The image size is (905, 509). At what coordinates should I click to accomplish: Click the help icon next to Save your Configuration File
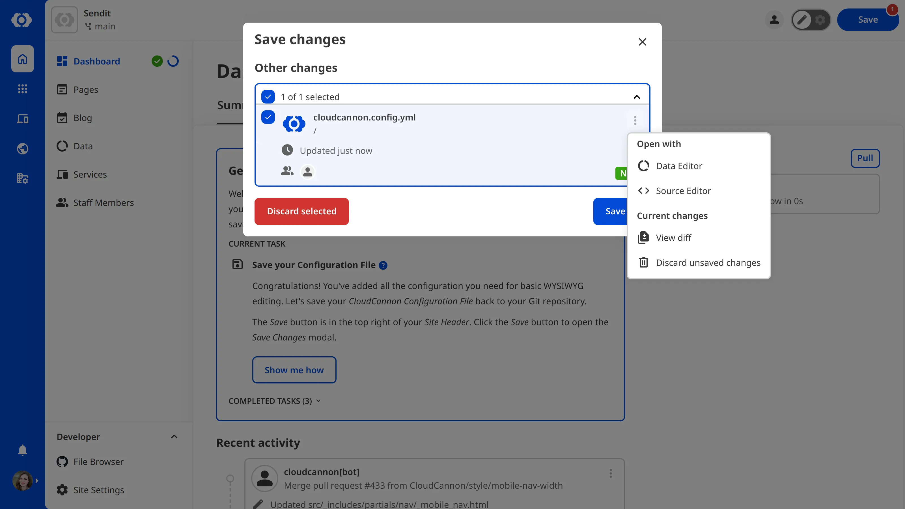tap(383, 265)
